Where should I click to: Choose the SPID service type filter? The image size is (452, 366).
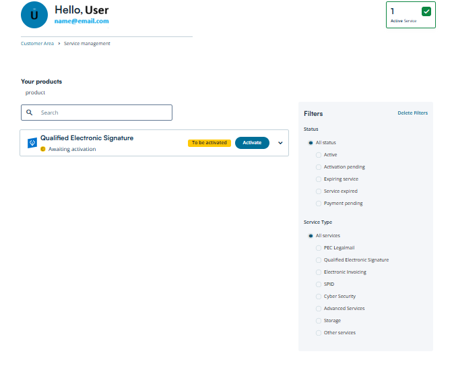[319, 284]
